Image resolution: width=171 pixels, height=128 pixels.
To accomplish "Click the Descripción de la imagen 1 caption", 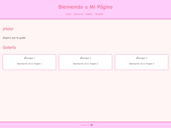I will coord(29,64).
